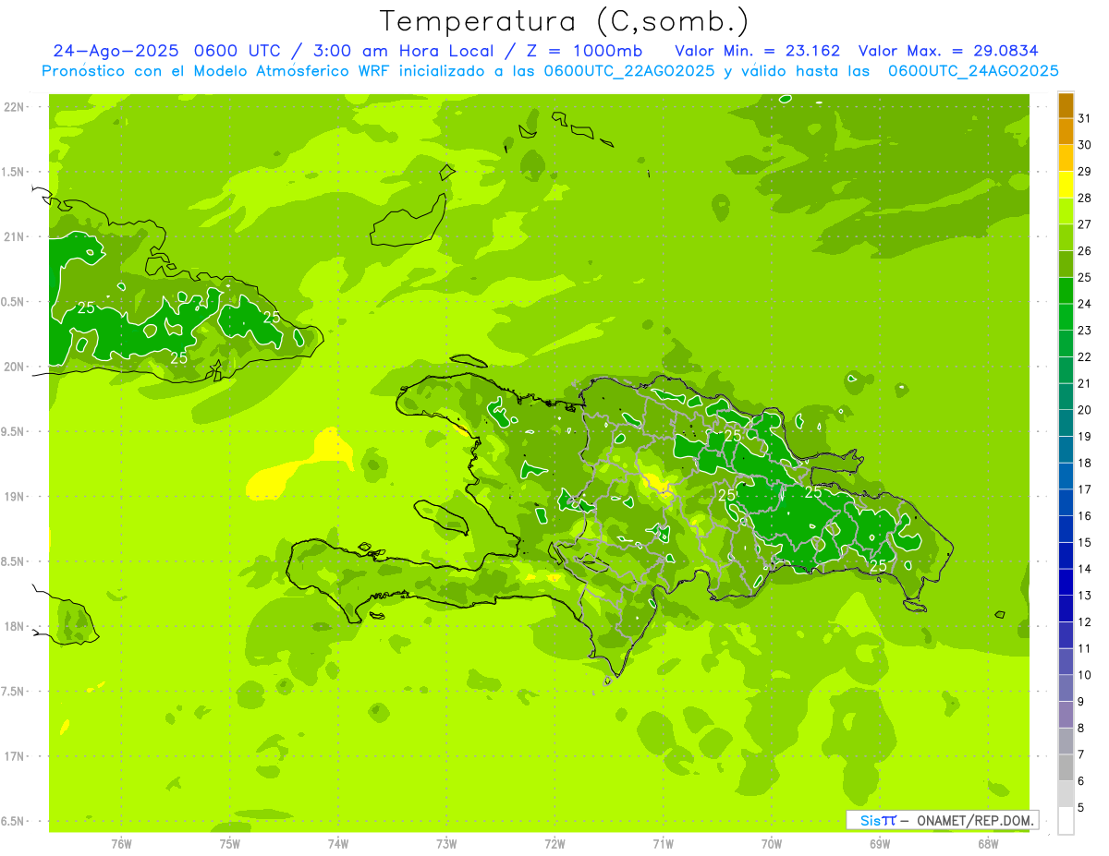Pick the teal legend band between 19 and 20

point(1066,424)
